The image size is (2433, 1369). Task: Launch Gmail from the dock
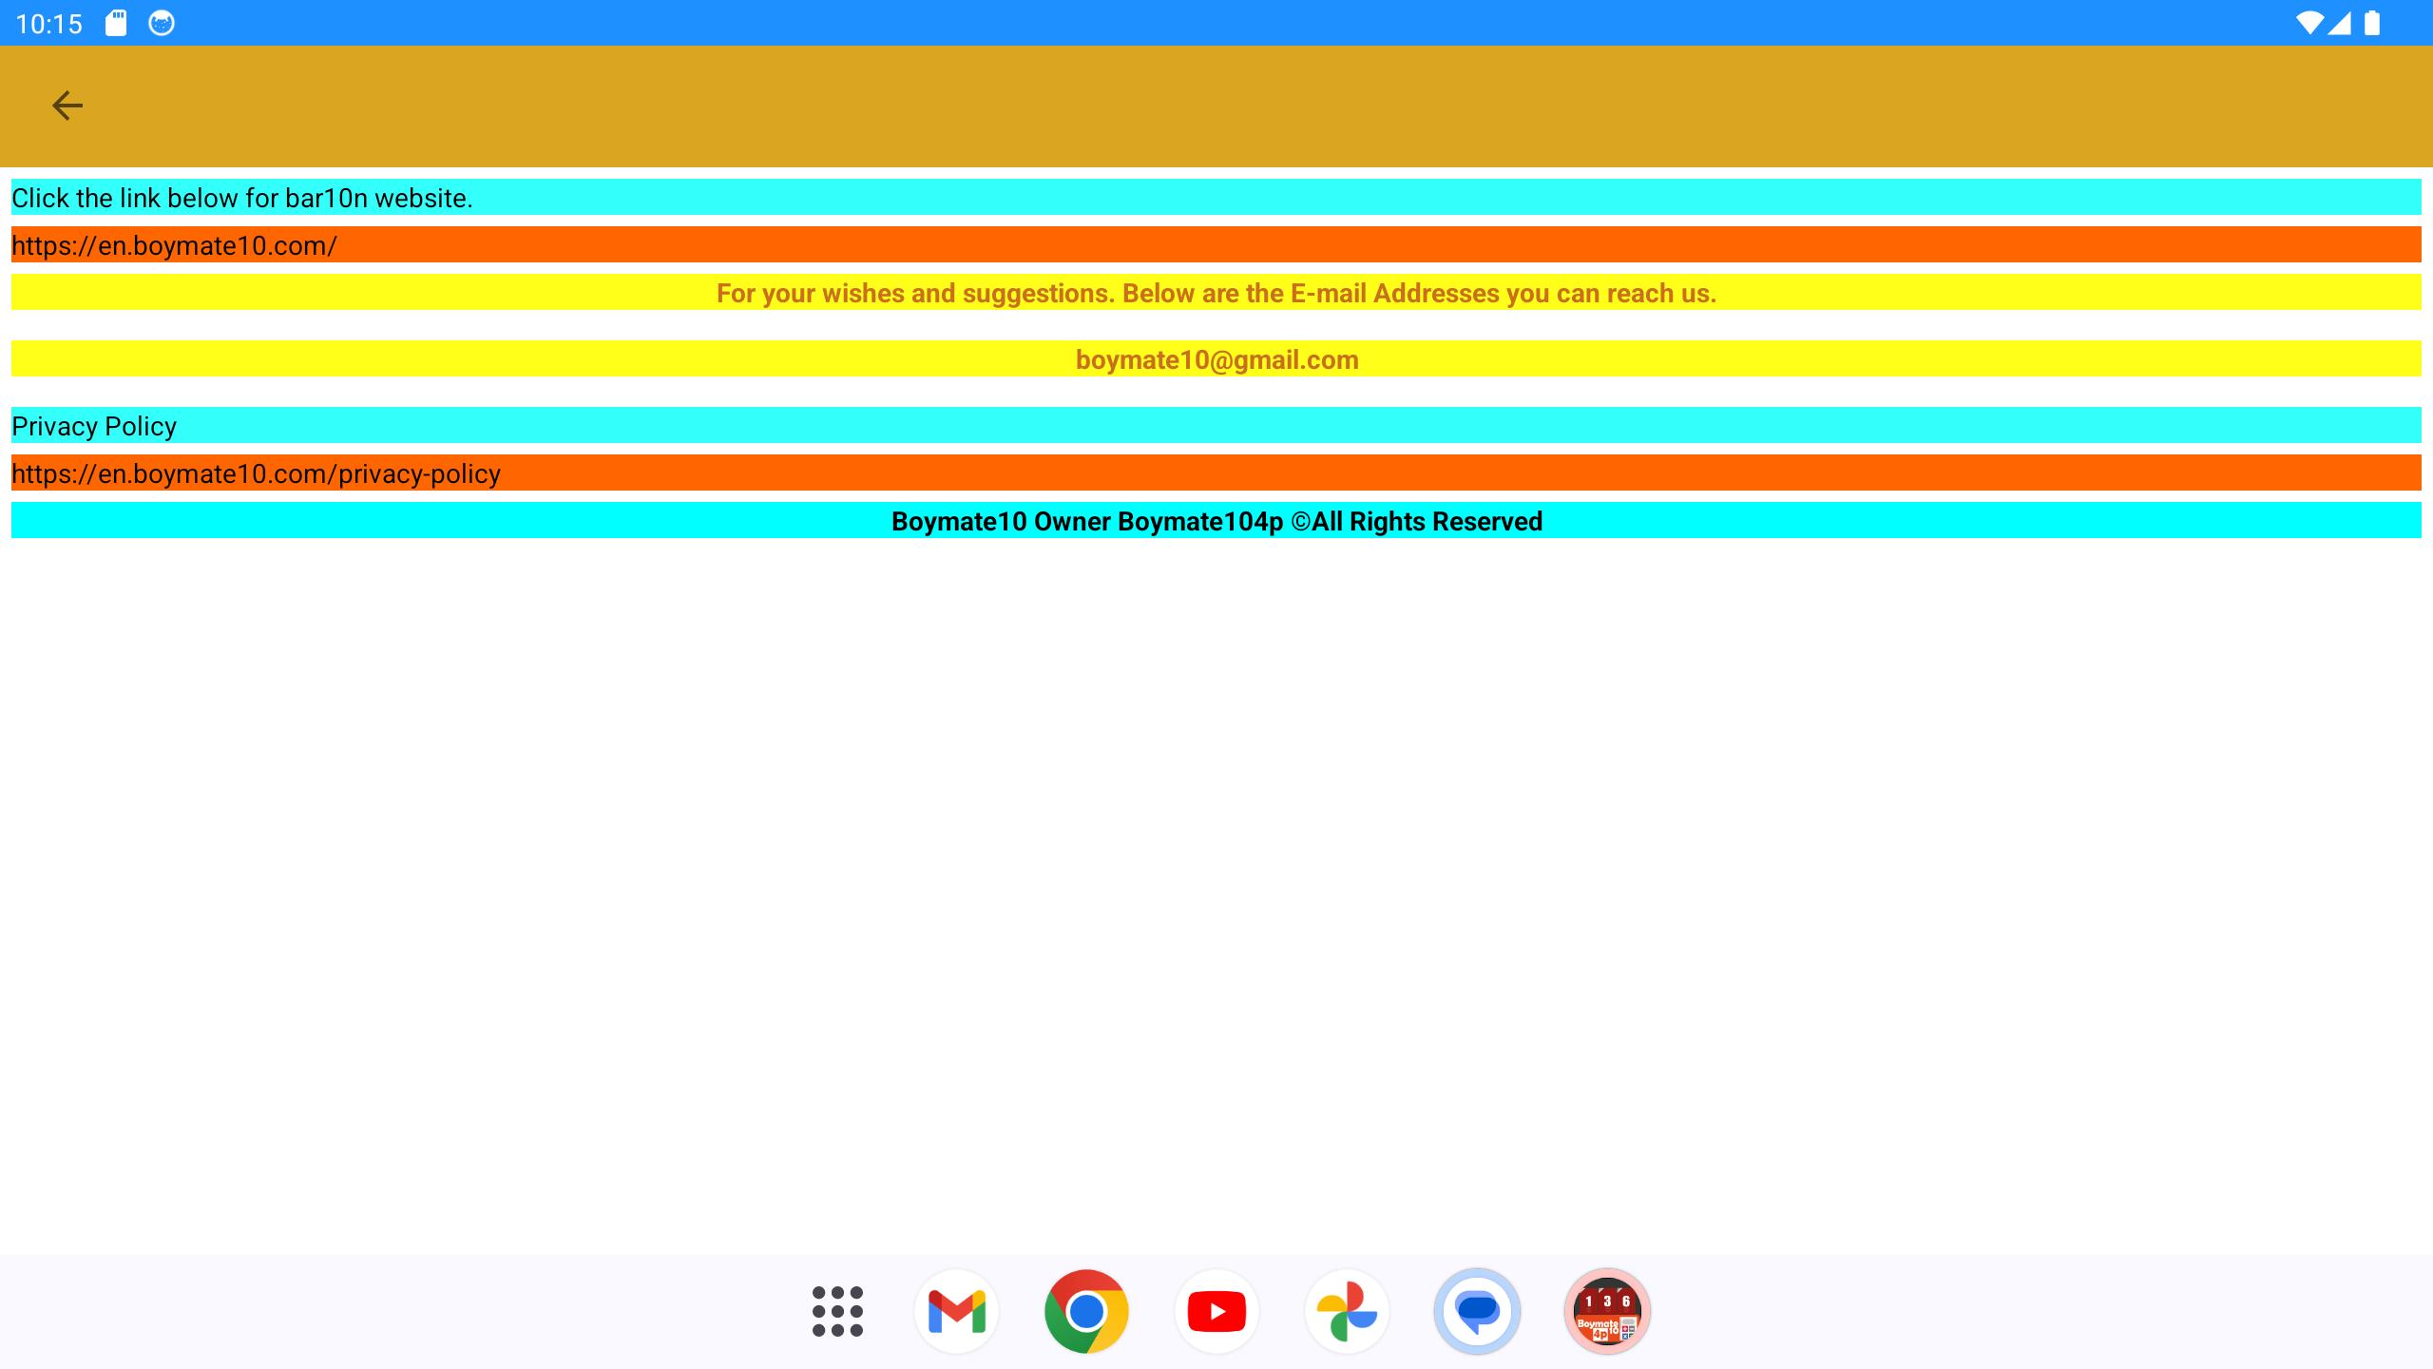click(x=956, y=1311)
